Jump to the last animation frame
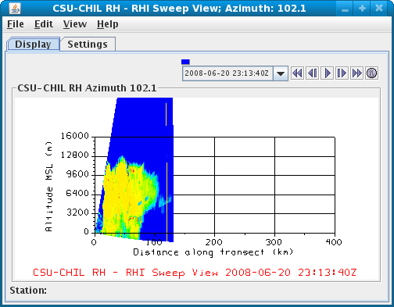Screen dimensions: 394x307 [356, 73]
